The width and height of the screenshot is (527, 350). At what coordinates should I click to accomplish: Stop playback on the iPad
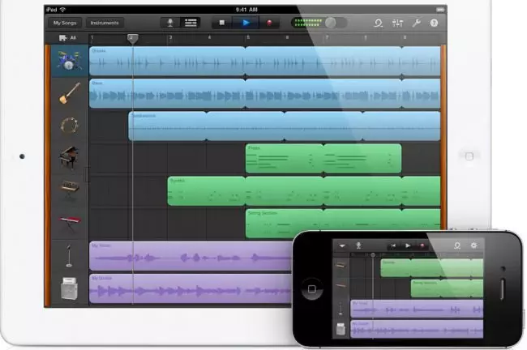pyautogui.click(x=222, y=23)
